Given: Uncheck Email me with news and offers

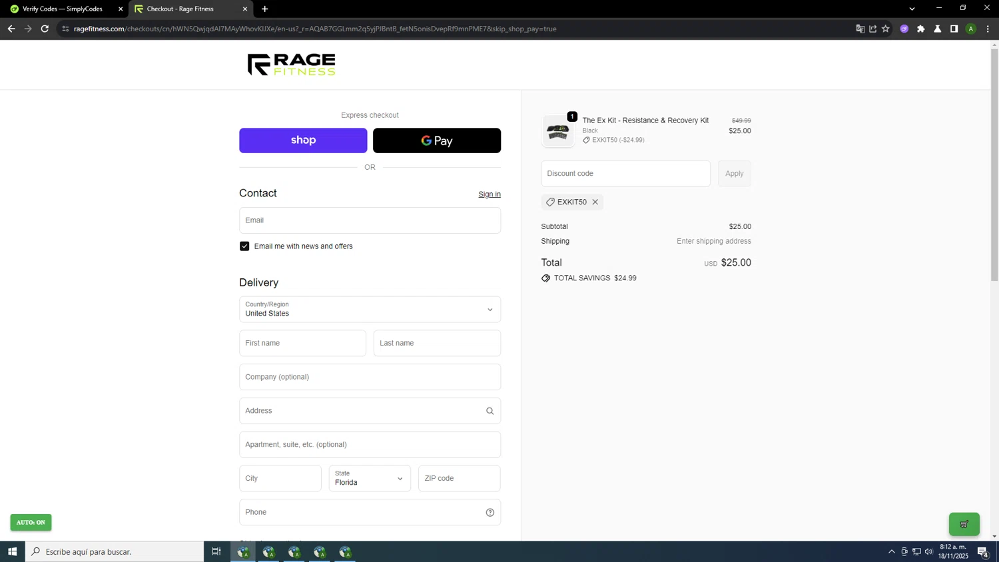Looking at the screenshot, I should [x=244, y=246].
